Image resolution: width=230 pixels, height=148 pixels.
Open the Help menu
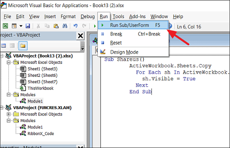(x=178, y=16)
